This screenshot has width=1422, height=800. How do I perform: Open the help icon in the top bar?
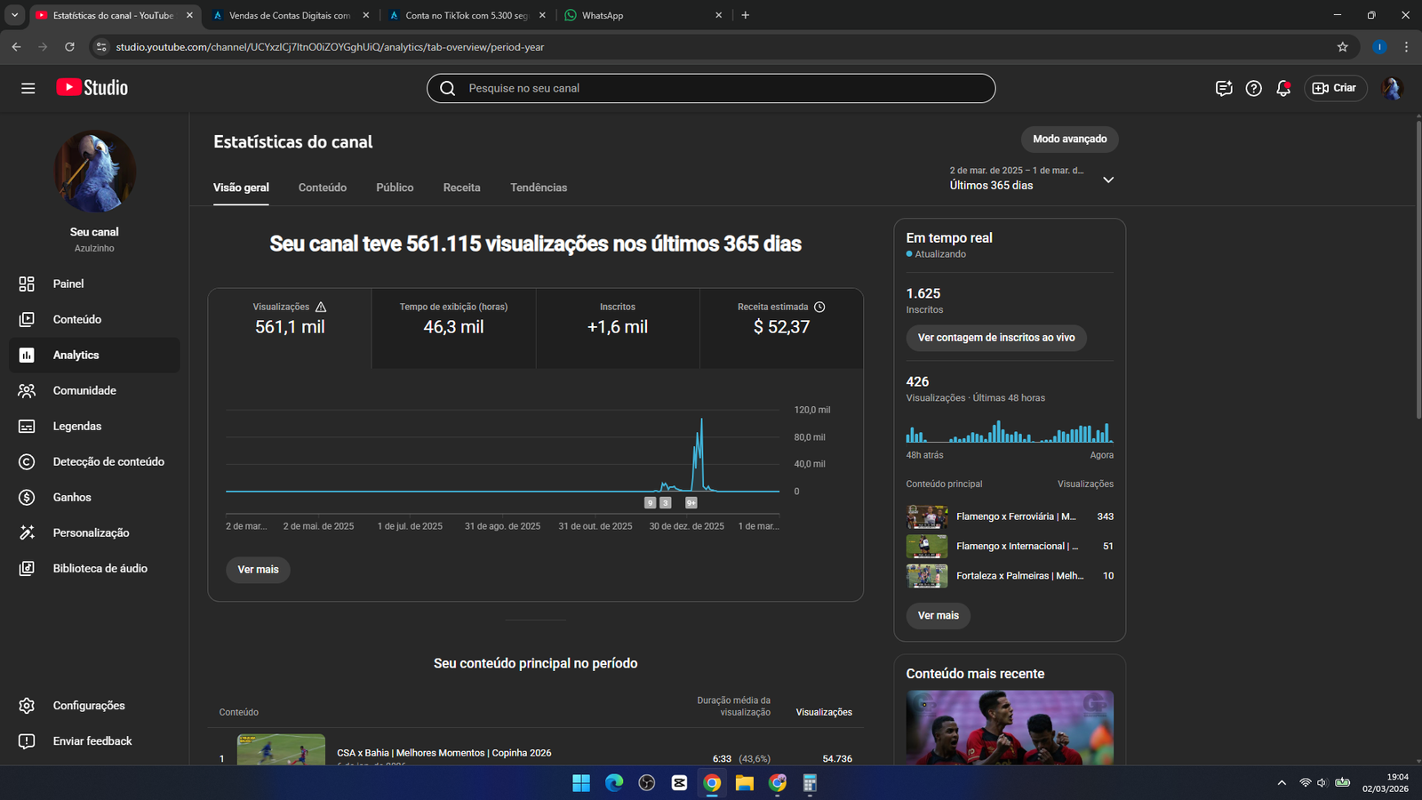(1253, 88)
